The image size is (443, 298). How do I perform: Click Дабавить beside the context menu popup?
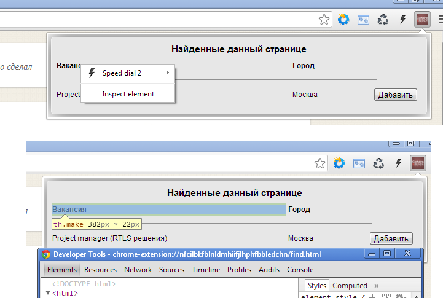pyautogui.click(x=396, y=95)
